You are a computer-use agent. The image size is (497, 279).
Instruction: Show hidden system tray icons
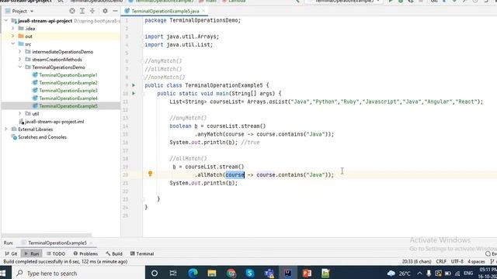coord(419,274)
